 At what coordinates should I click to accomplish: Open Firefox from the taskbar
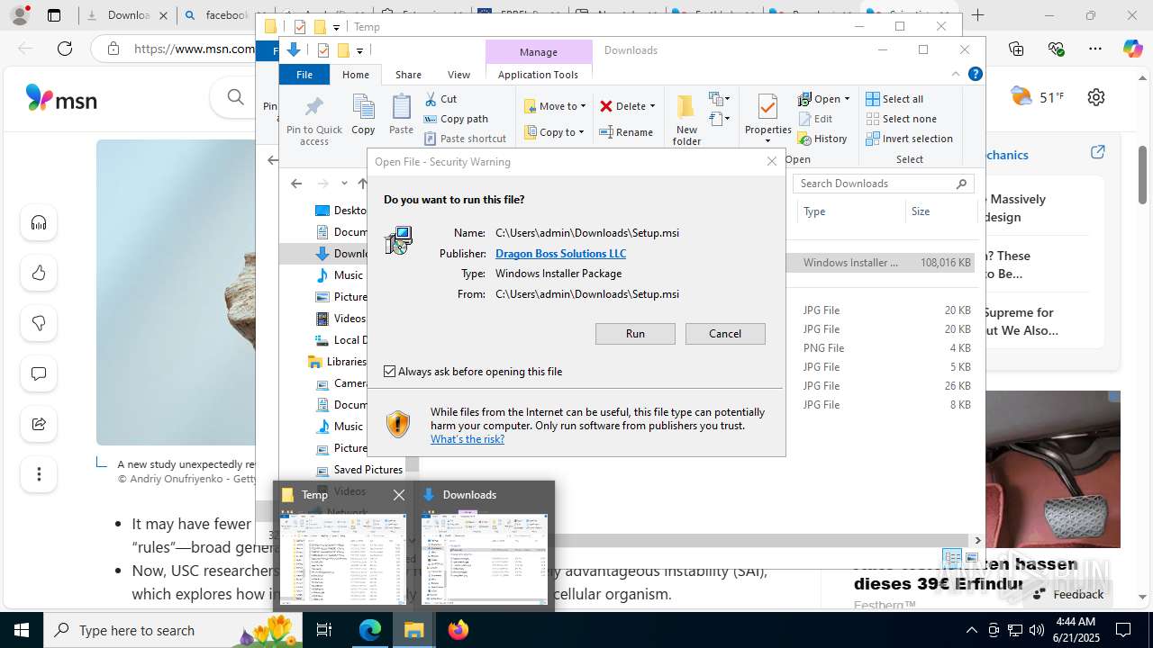point(458,630)
